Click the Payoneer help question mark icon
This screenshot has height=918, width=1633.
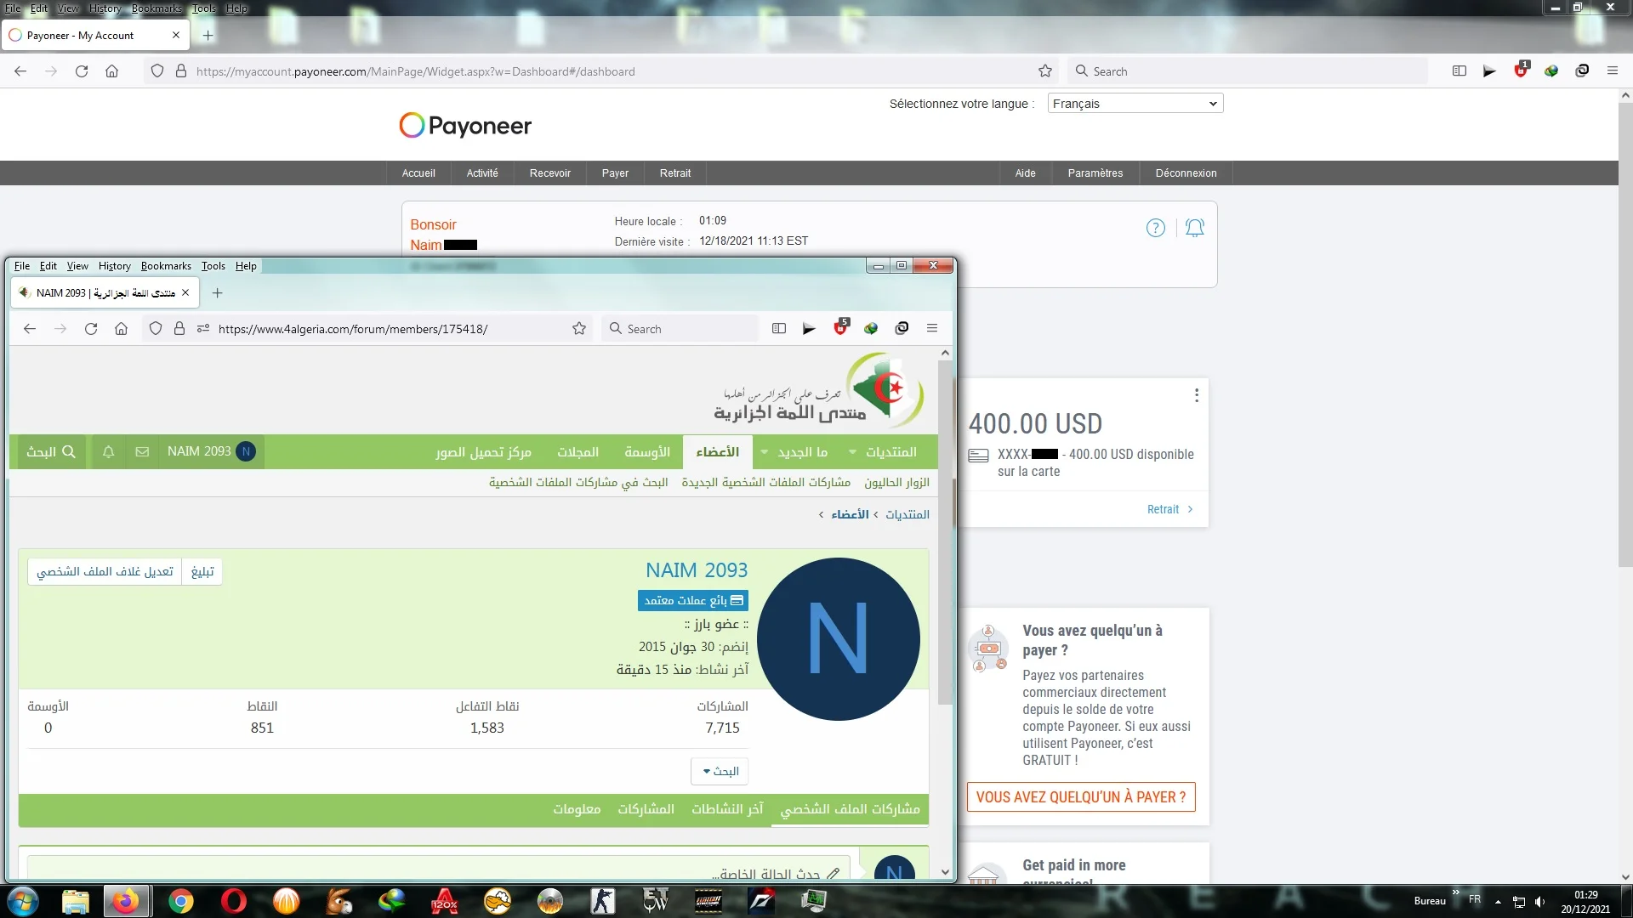pos(1155,228)
